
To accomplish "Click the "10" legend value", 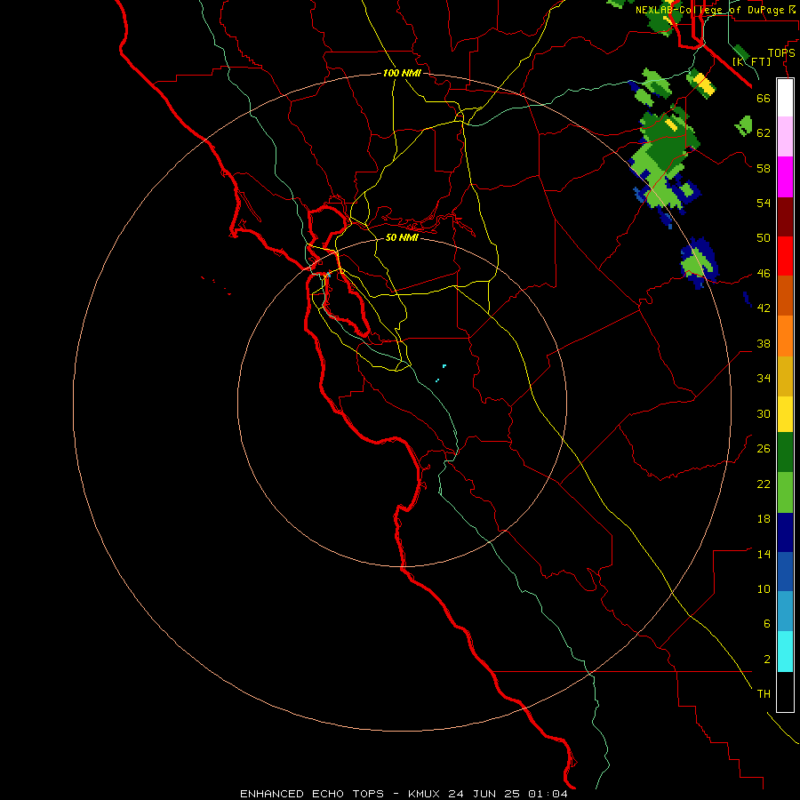I will (x=764, y=588).
